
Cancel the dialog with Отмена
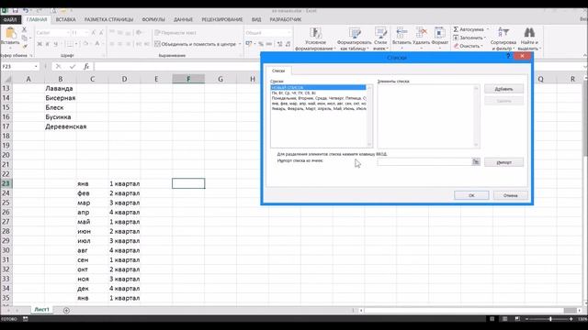[511, 195]
